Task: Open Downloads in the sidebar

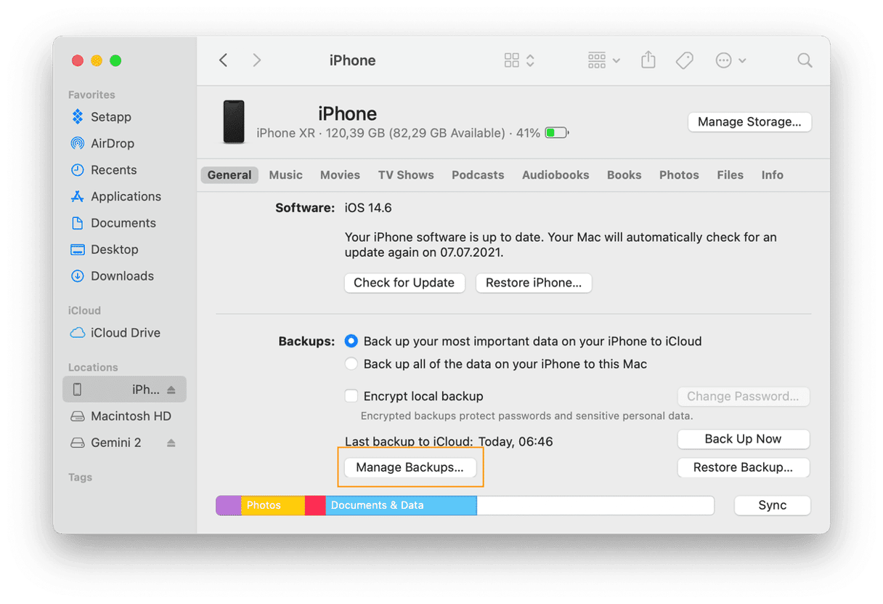Action: coord(122,276)
